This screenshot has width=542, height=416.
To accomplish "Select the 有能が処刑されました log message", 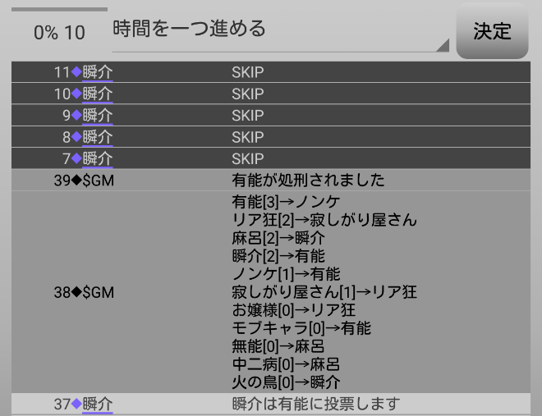I will pos(308,180).
